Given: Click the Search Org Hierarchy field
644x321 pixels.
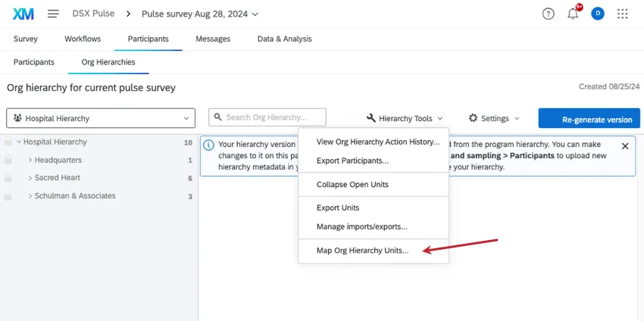Looking at the screenshot, I should [267, 117].
